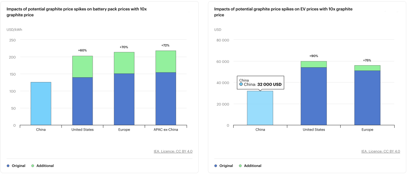Click the APAC ex-China axis label

click(x=165, y=130)
